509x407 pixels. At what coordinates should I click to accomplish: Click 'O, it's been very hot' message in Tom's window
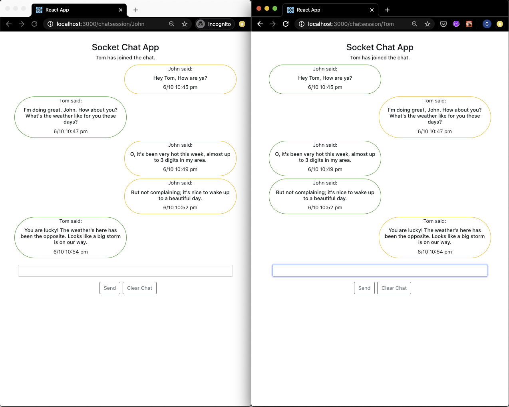[x=325, y=157]
